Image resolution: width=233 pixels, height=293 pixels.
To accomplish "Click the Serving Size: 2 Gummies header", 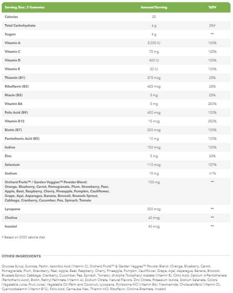I will (x=21, y=7).
